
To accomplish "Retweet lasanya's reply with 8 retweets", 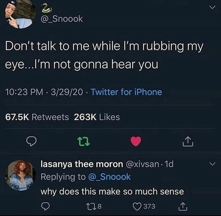I will (94, 206).
